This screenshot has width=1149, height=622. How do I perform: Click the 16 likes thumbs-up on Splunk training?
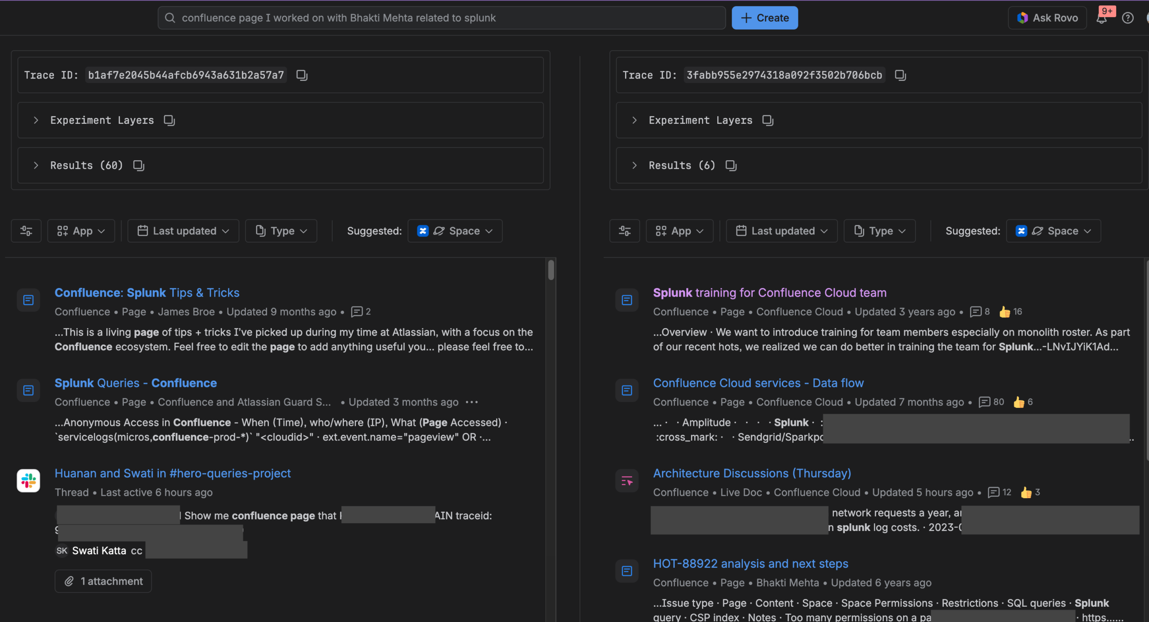pos(1010,311)
